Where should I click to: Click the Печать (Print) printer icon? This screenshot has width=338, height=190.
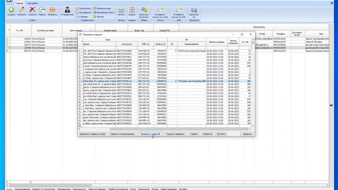pos(121,10)
